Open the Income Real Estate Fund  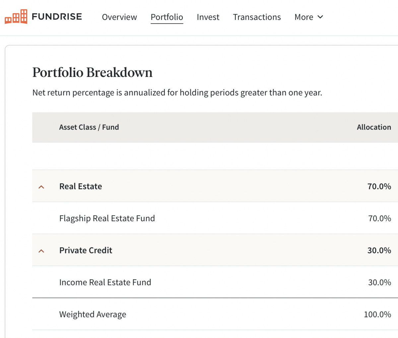tap(105, 282)
